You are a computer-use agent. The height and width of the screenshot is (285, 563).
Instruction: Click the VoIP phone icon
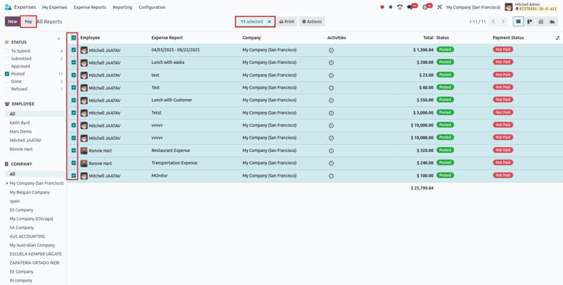click(x=400, y=7)
